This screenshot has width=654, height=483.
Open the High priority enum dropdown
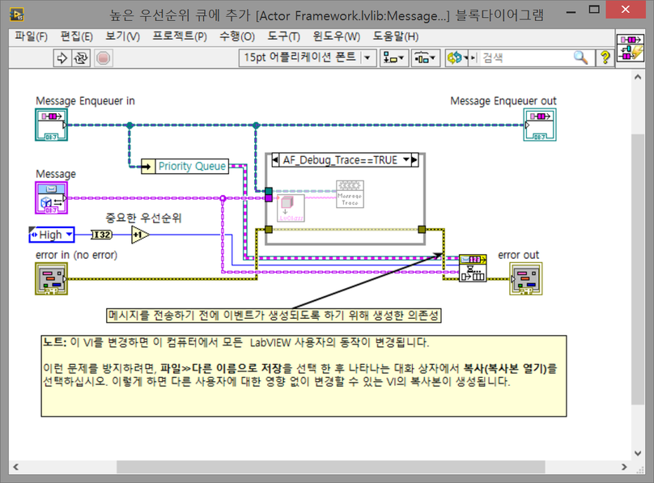69,235
